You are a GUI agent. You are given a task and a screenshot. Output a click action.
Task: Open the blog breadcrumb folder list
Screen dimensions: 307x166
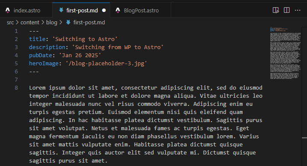[x=52, y=23]
